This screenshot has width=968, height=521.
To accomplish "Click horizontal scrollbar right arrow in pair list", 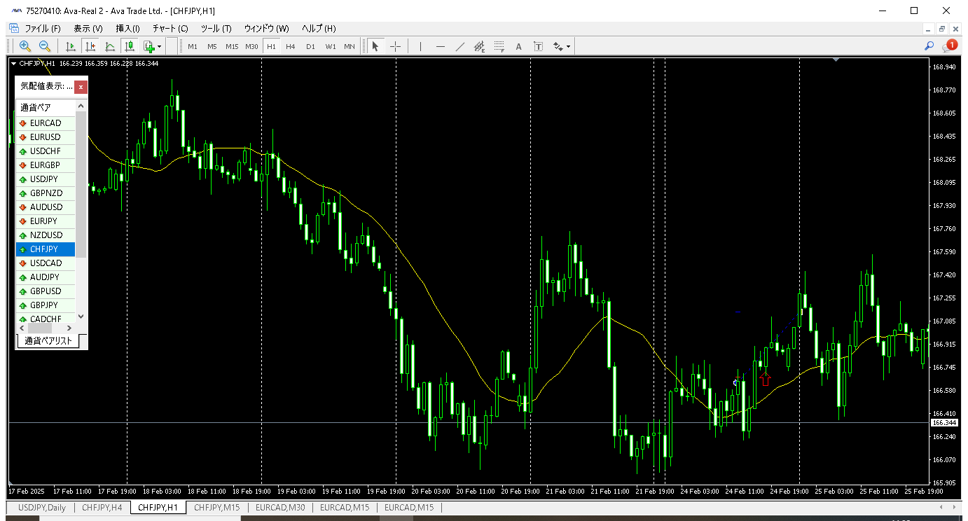I will (70, 328).
